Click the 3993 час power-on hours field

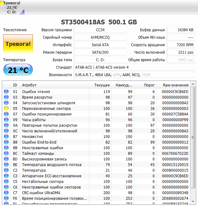[x=181, y=60]
